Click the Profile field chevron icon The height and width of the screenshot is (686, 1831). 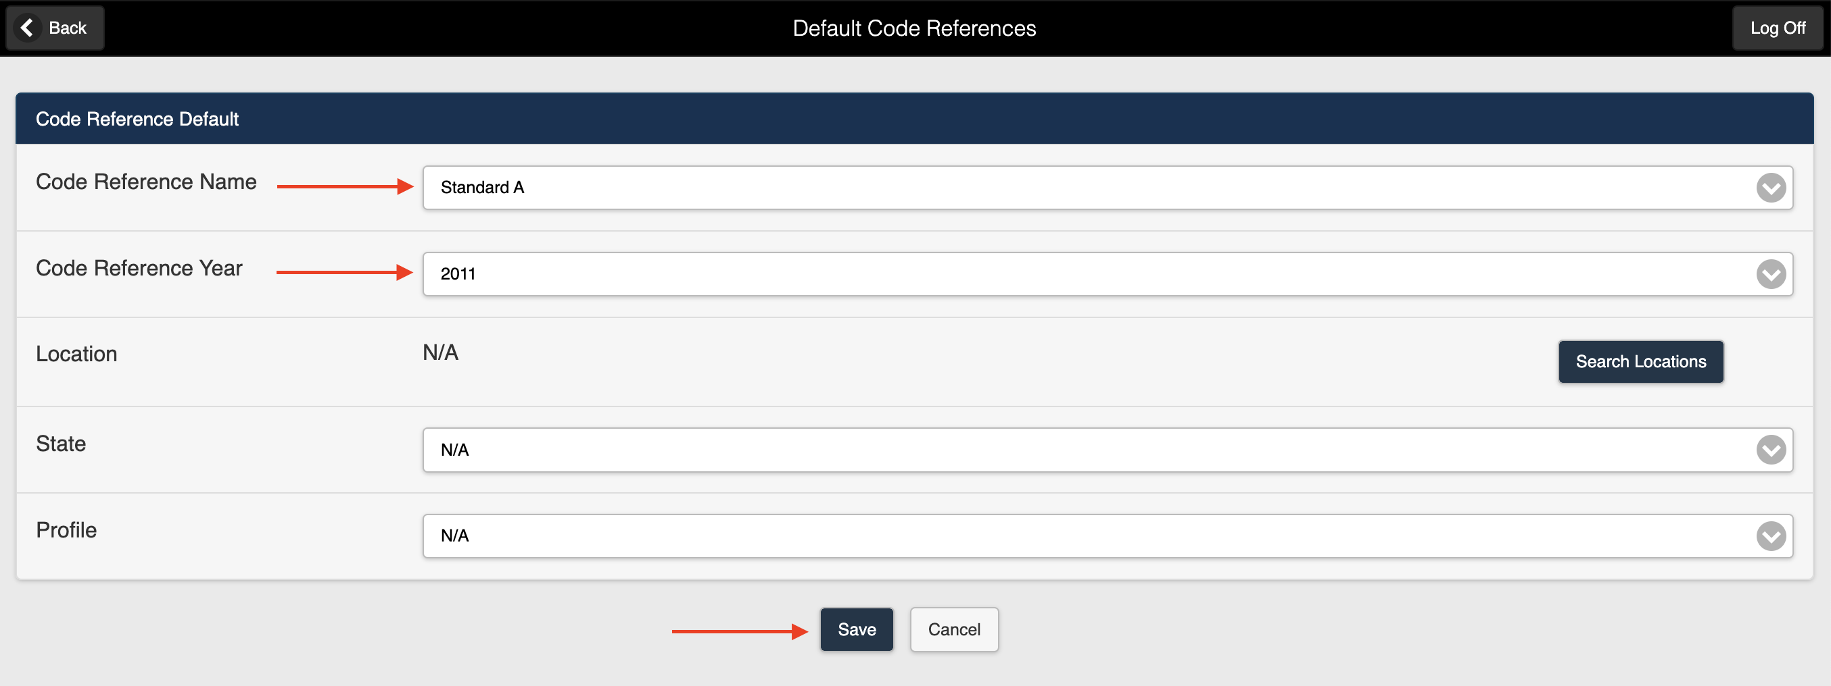(1771, 536)
